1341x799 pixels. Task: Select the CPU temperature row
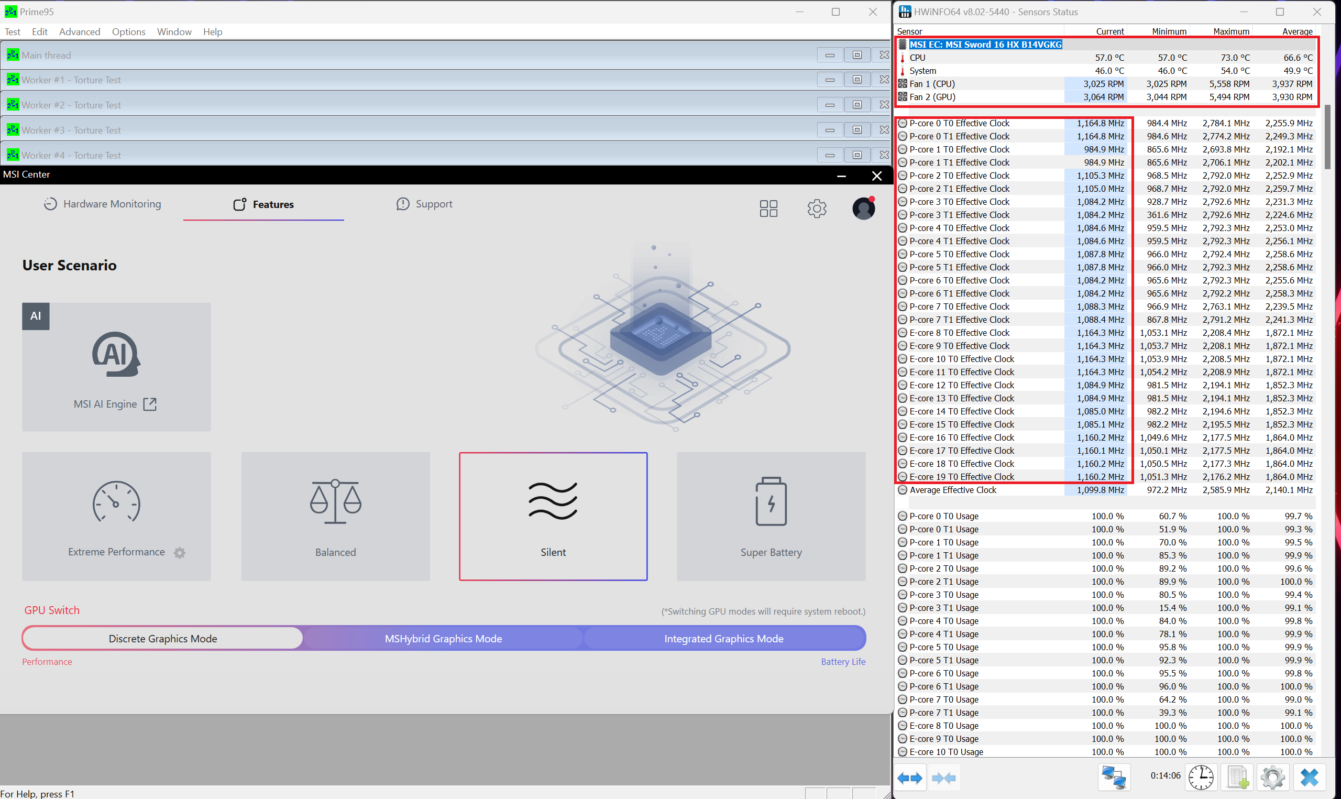point(1106,58)
